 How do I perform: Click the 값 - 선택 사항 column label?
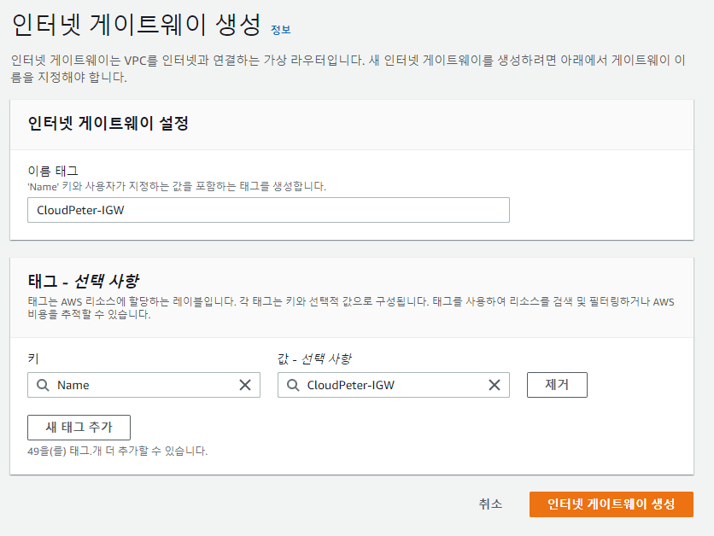point(314,358)
